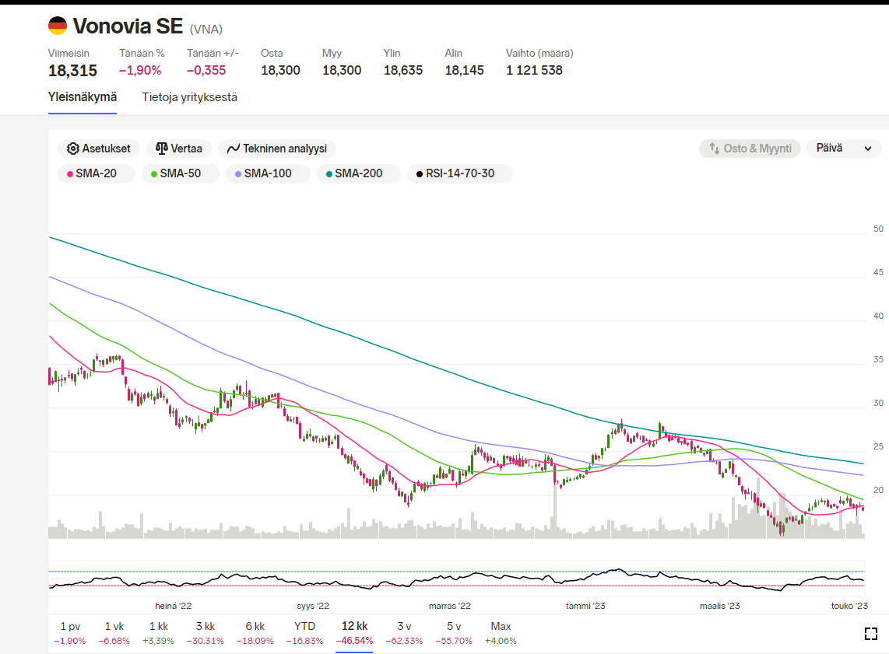The width and height of the screenshot is (889, 654).
Task: Open Asetukset settings gear
Action: point(74,149)
